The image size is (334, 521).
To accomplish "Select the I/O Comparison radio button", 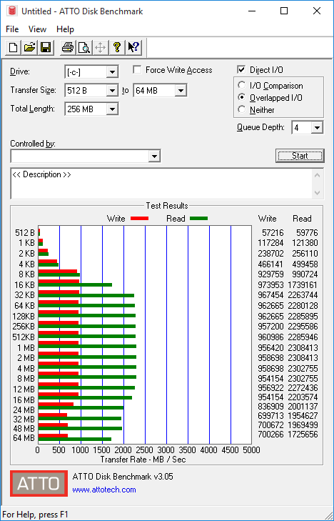I will click(241, 85).
